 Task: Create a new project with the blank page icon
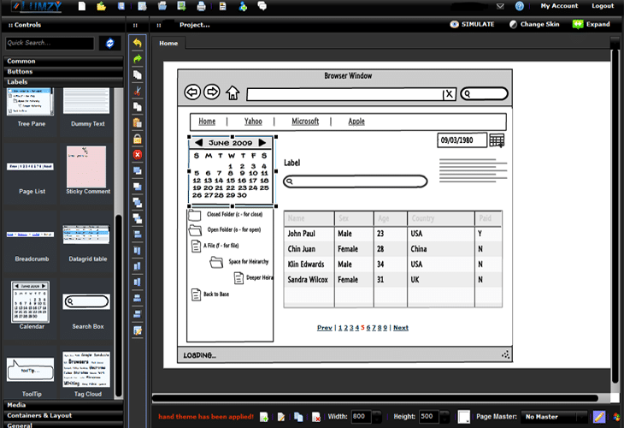click(82, 6)
